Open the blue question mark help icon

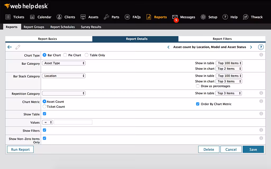tap(261, 47)
